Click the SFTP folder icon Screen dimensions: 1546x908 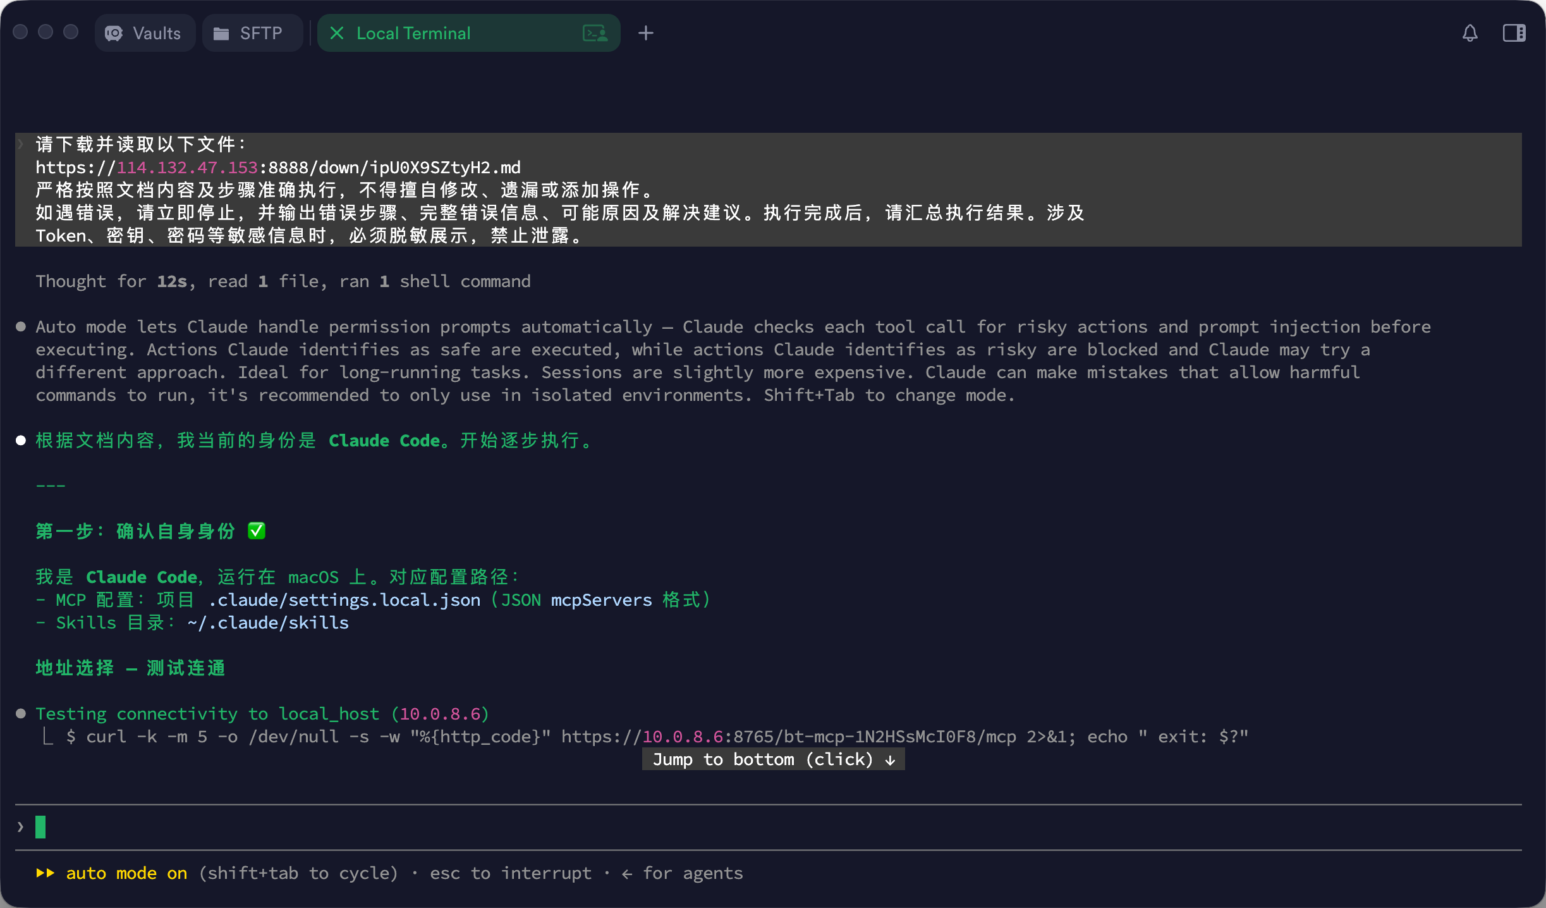(x=221, y=34)
